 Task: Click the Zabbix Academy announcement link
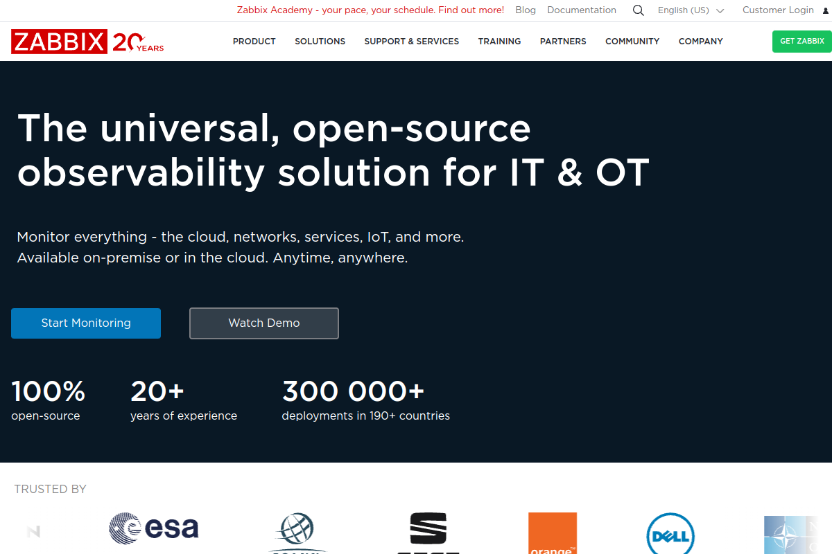[x=370, y=10]
